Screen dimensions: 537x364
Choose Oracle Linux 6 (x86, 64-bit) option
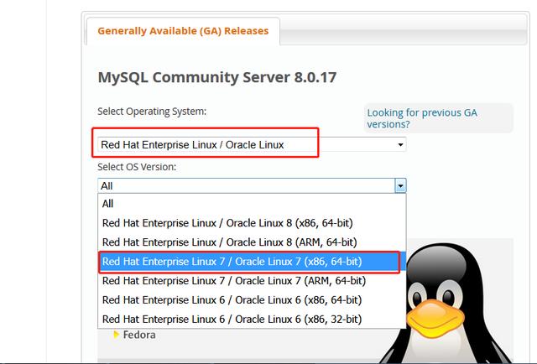[252, 300]
